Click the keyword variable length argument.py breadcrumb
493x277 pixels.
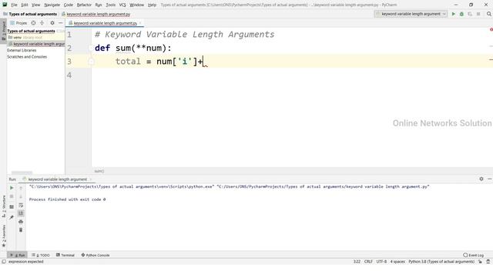(96, 14)
